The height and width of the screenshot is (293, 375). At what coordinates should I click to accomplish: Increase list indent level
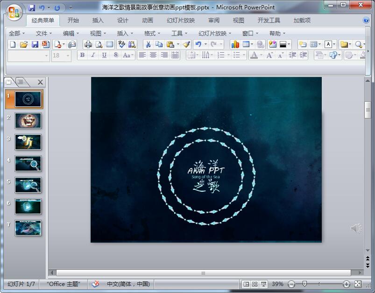click(303, 55)
